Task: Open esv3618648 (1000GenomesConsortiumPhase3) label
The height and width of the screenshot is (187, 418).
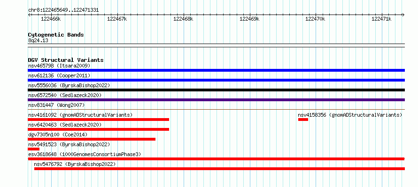Action: tap(85, 154)
